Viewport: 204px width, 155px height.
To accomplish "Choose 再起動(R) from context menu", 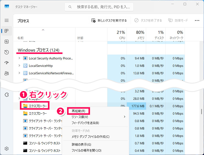I will [x=78, y=111].
